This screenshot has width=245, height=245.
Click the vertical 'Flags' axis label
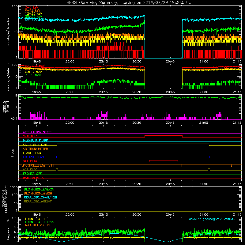(x=12, y=153)
